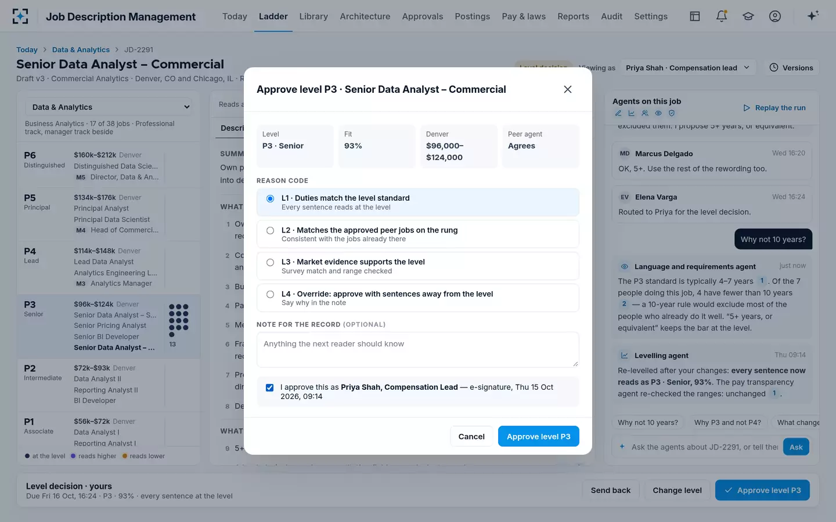Open the sparkle AI assistant icon

tap(813, 16)
